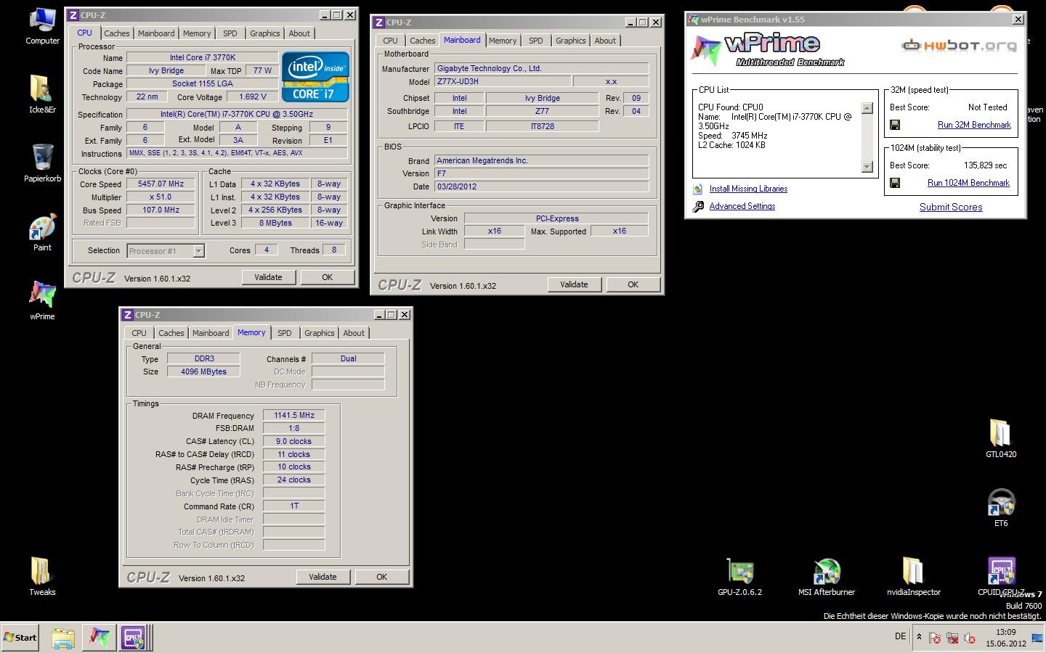Click the save icon for 32M score

(895, 125)
